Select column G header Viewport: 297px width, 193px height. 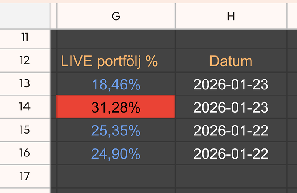click(116, 16)
